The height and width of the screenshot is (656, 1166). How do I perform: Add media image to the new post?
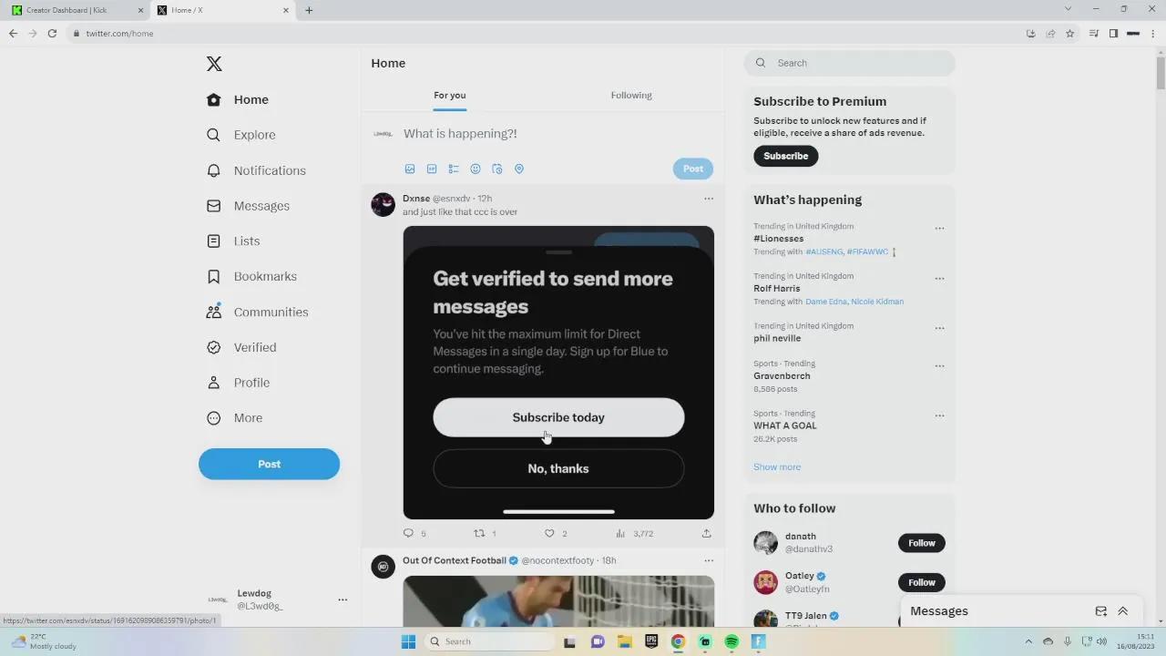click(410, 169)
